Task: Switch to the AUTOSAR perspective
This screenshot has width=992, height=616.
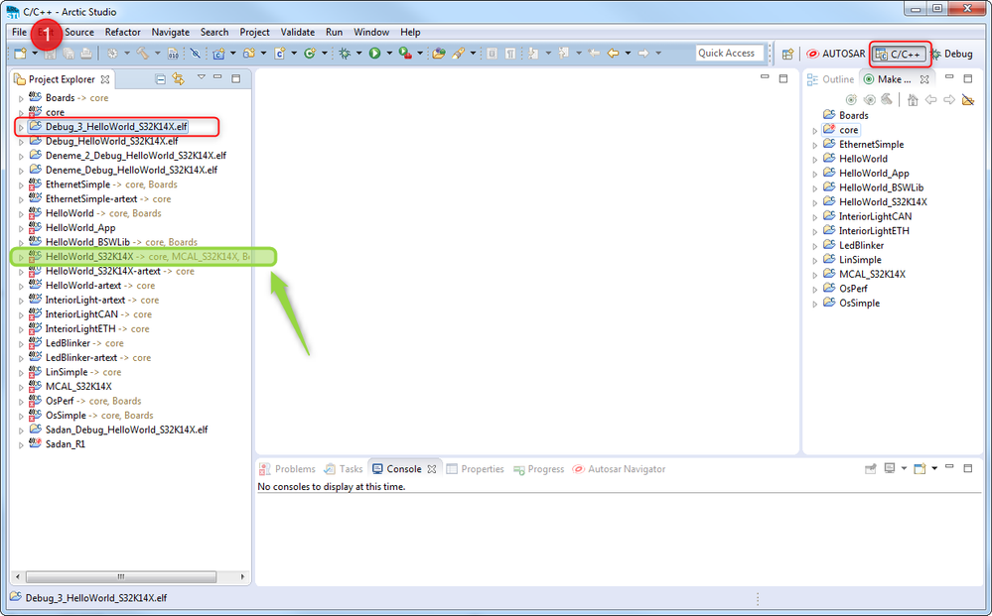Action: point(836,55)
